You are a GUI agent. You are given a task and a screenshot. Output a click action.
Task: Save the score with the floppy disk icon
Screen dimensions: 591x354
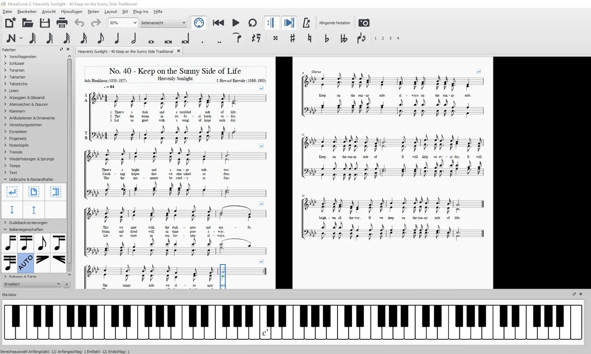coord(45,23)
